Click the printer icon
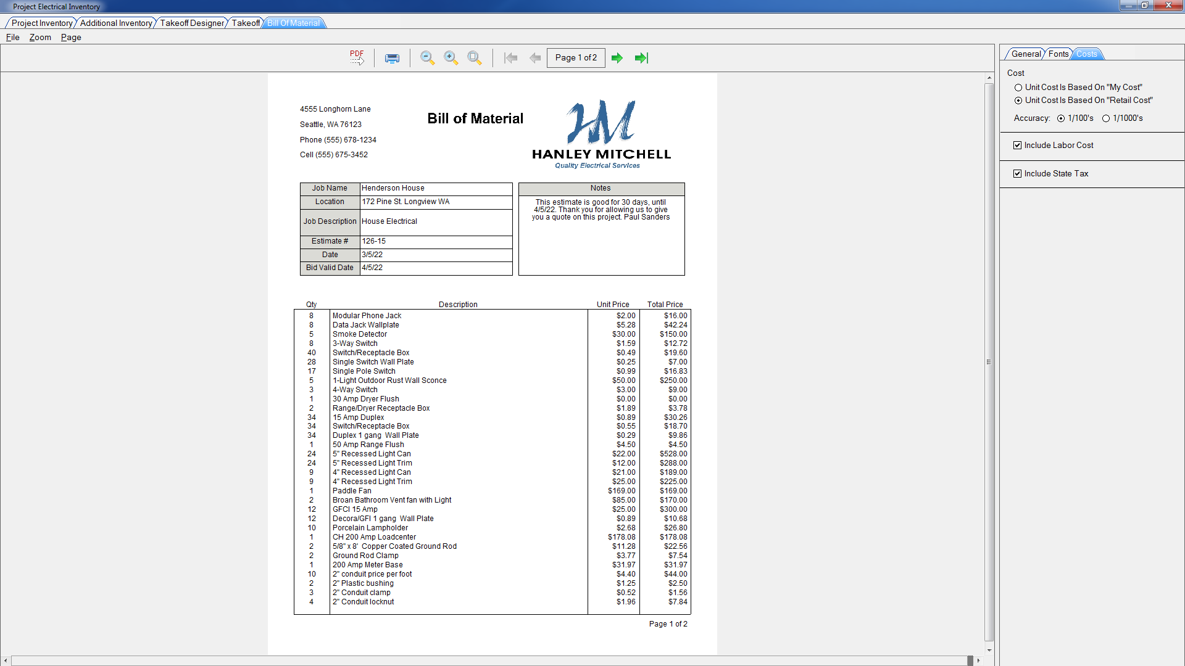 pos(392,58)
